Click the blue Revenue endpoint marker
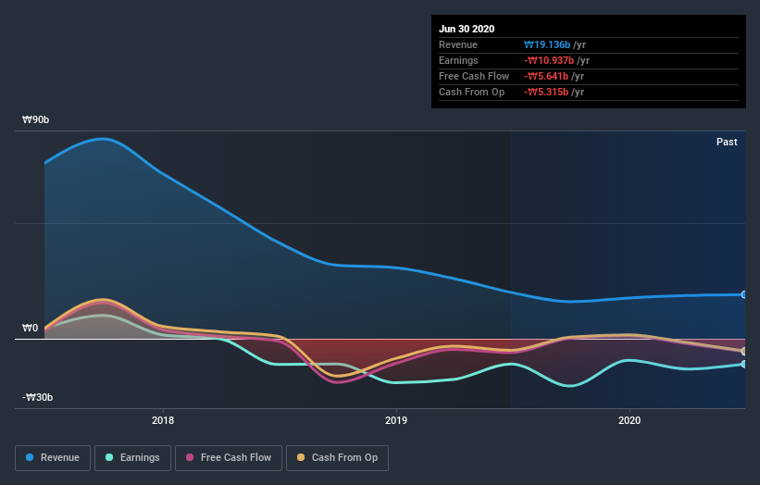This screenshot has height=485, width=760. [x=744, y=294]
